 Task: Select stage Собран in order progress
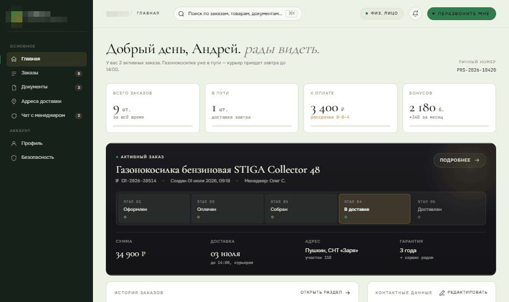[301, 209]
